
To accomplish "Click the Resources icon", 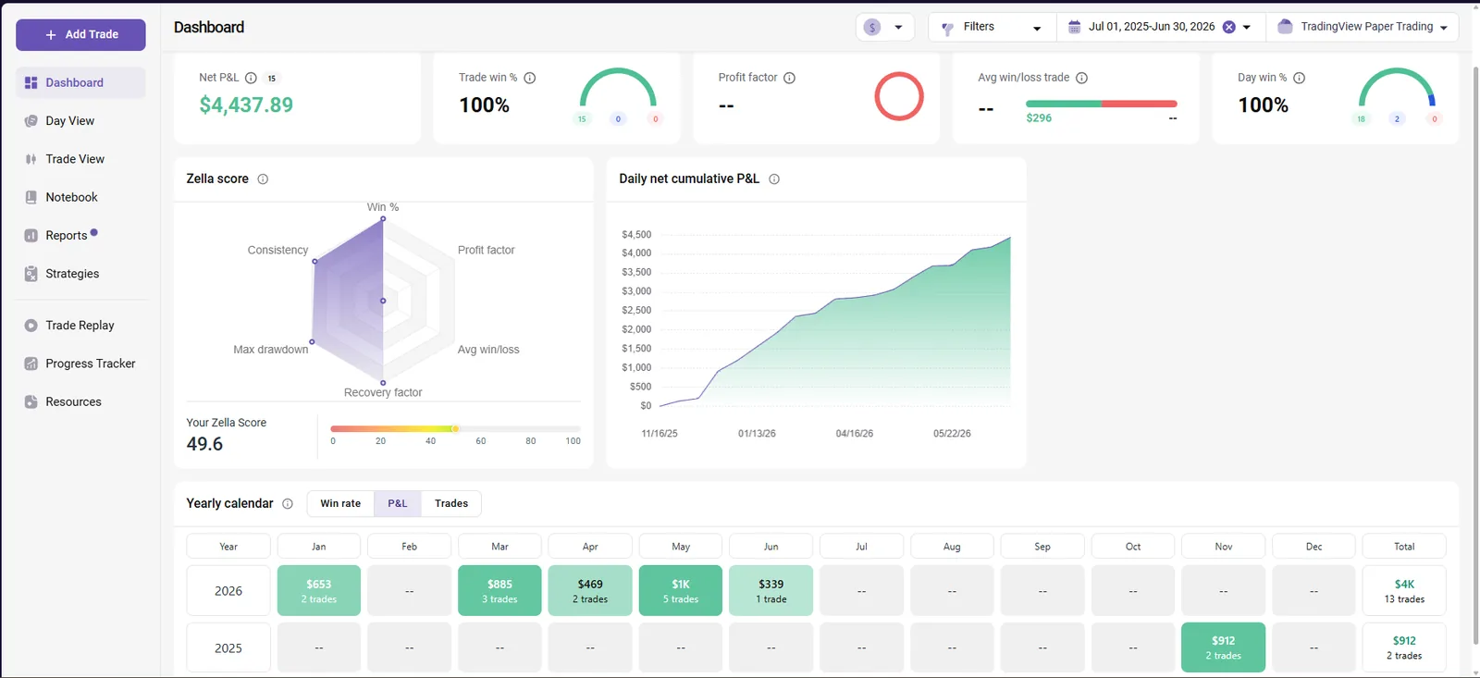I will [x=31, y=402].
